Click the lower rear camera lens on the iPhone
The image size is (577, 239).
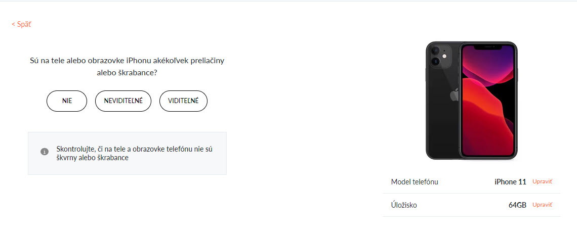tap(436, 62)
